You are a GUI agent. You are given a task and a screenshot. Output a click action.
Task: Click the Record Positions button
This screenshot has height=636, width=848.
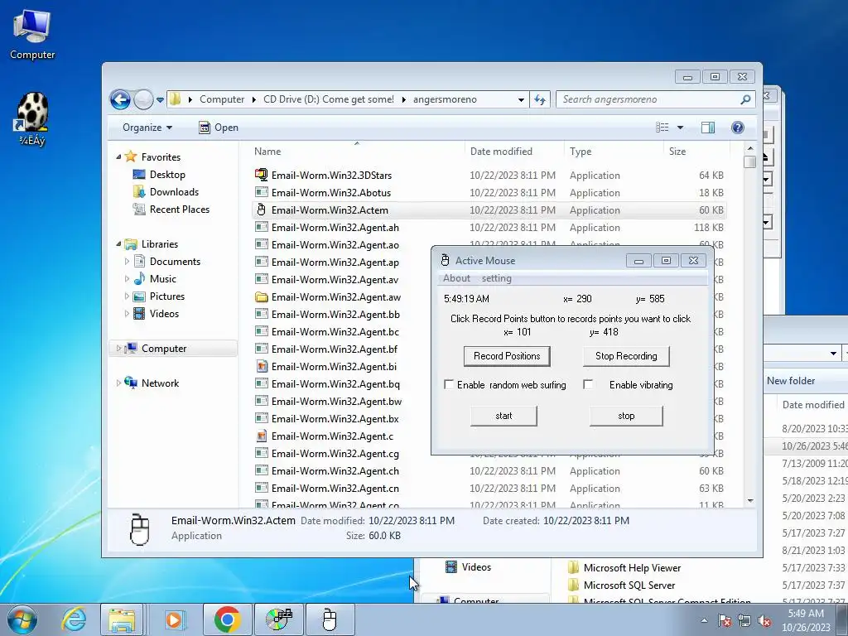tap(507, 356)
